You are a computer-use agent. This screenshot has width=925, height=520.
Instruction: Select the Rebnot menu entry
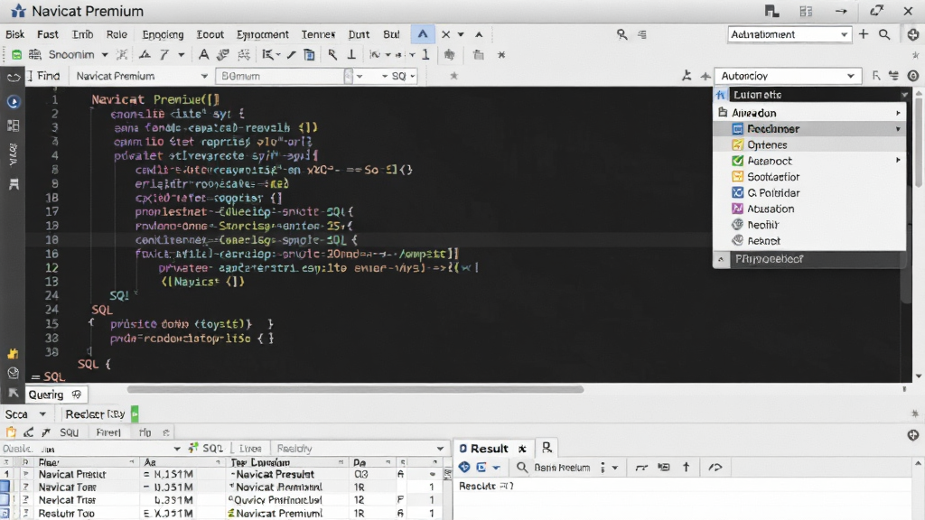[x=809, y=240]
